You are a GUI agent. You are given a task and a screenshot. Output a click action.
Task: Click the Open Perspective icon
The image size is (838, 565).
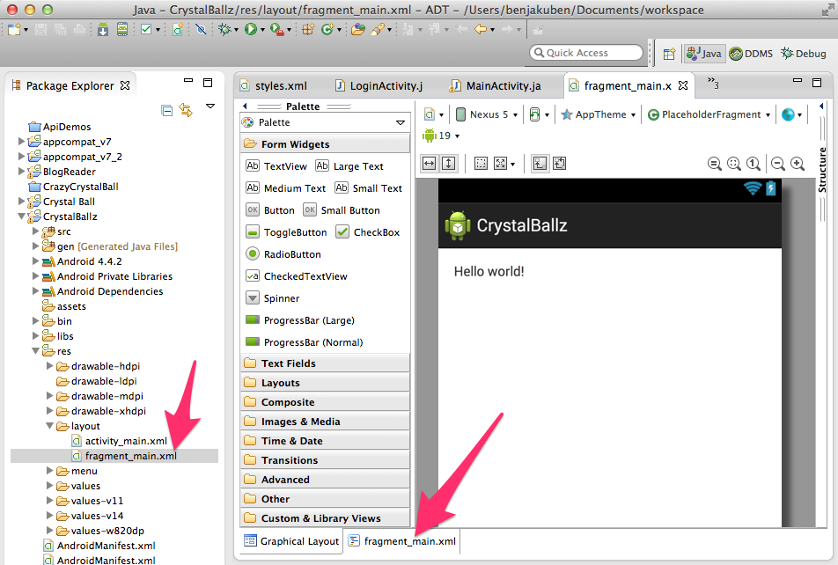pos(669,54)
